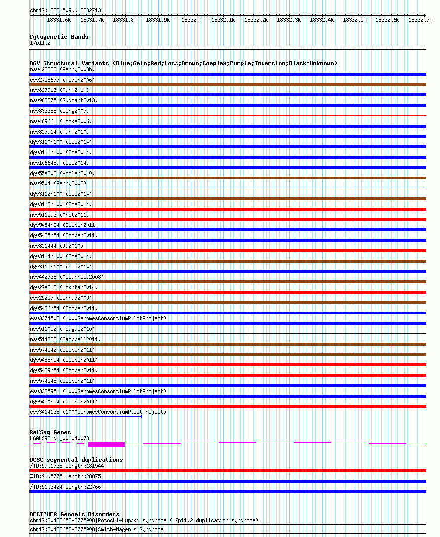This screenshot has width=440, height=537.
Task: Click dgv5488n54 (Cooper2011) label
Action: click(x=64, y=360)
